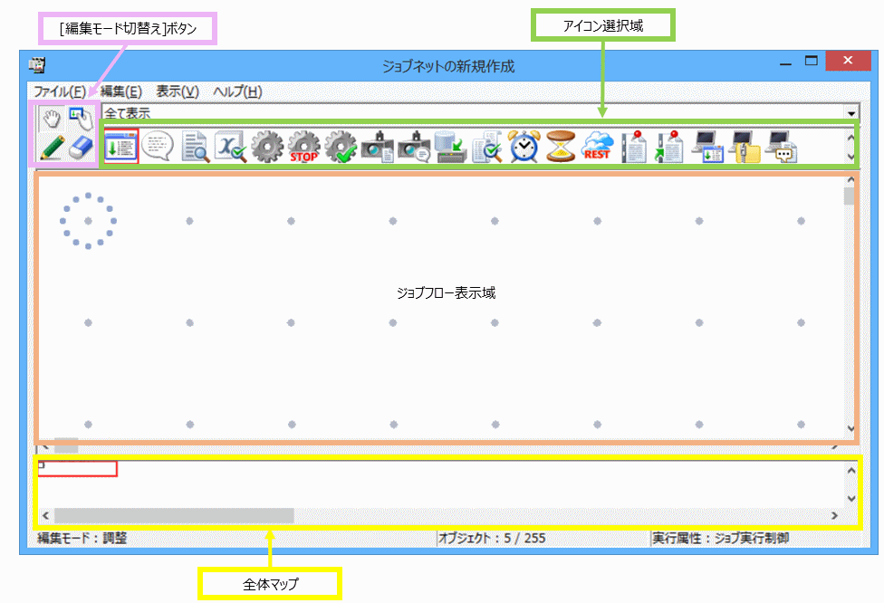Switch to the eraser delete mode

pos(82,148)
